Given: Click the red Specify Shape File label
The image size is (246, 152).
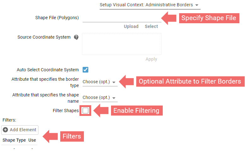Looking at the screenshot, I should tap(208, 18).
